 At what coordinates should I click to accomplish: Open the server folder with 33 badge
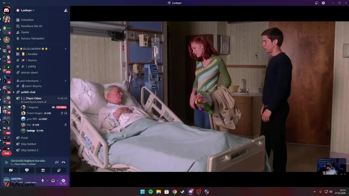tap(7, 59)
